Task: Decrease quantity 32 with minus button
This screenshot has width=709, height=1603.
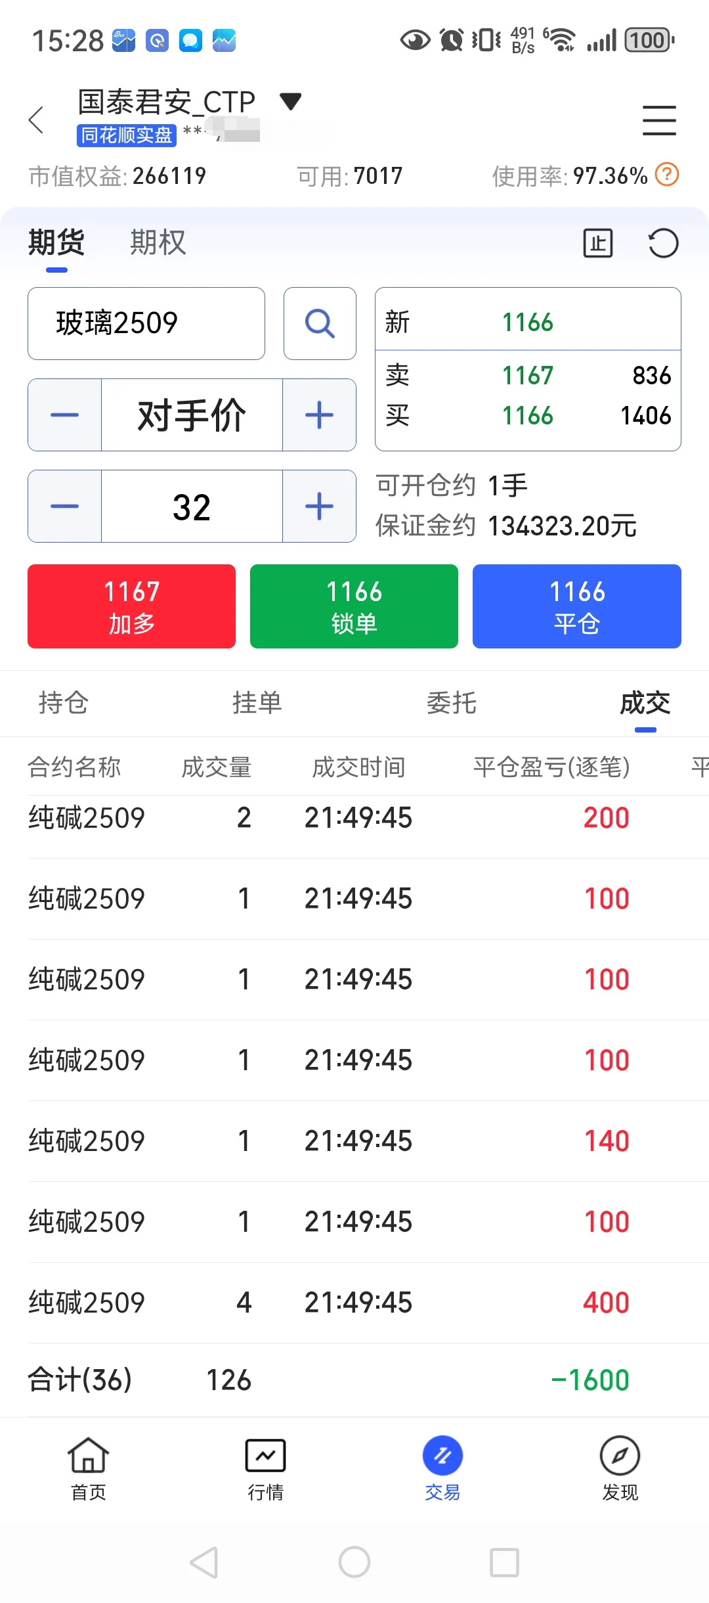Action: point(64,506)
